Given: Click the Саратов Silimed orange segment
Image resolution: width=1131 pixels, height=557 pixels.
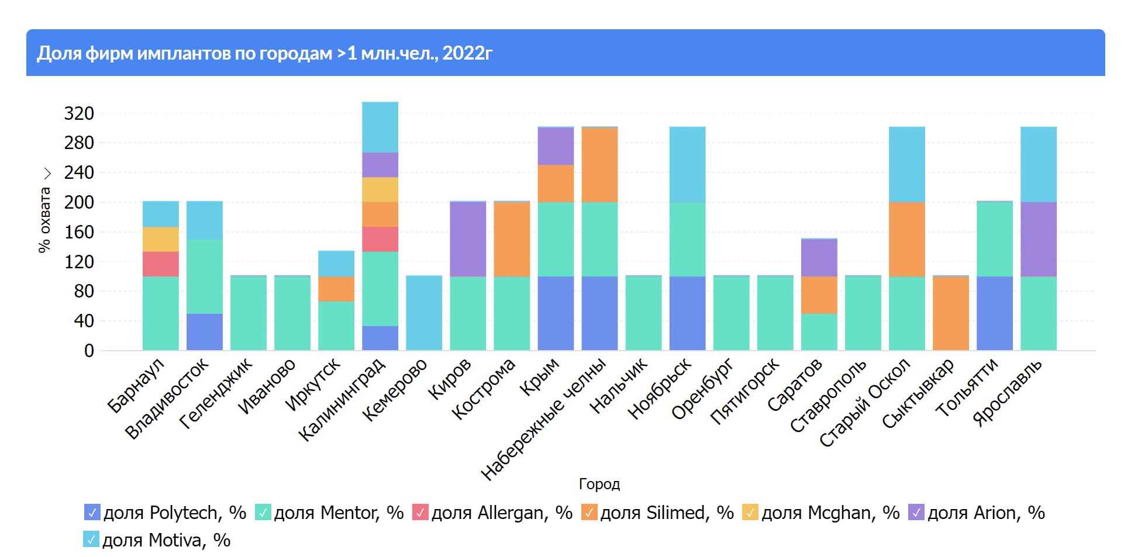Looking at the screenshot, I should (x=819, y=295).
